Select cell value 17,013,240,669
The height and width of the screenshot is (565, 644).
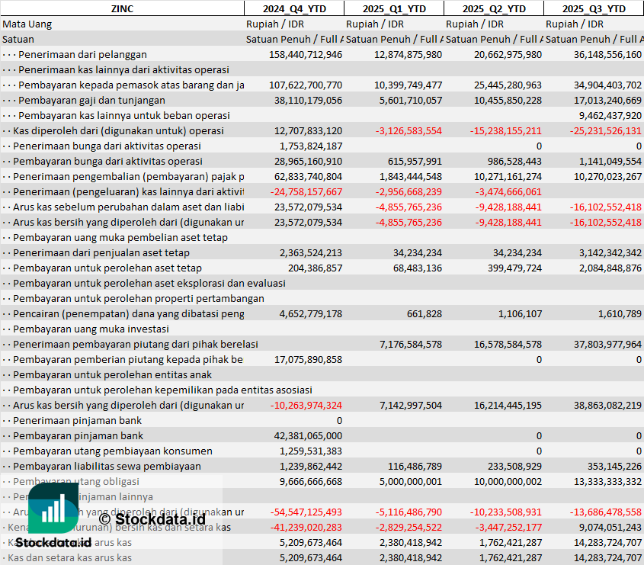click(607, 100)
